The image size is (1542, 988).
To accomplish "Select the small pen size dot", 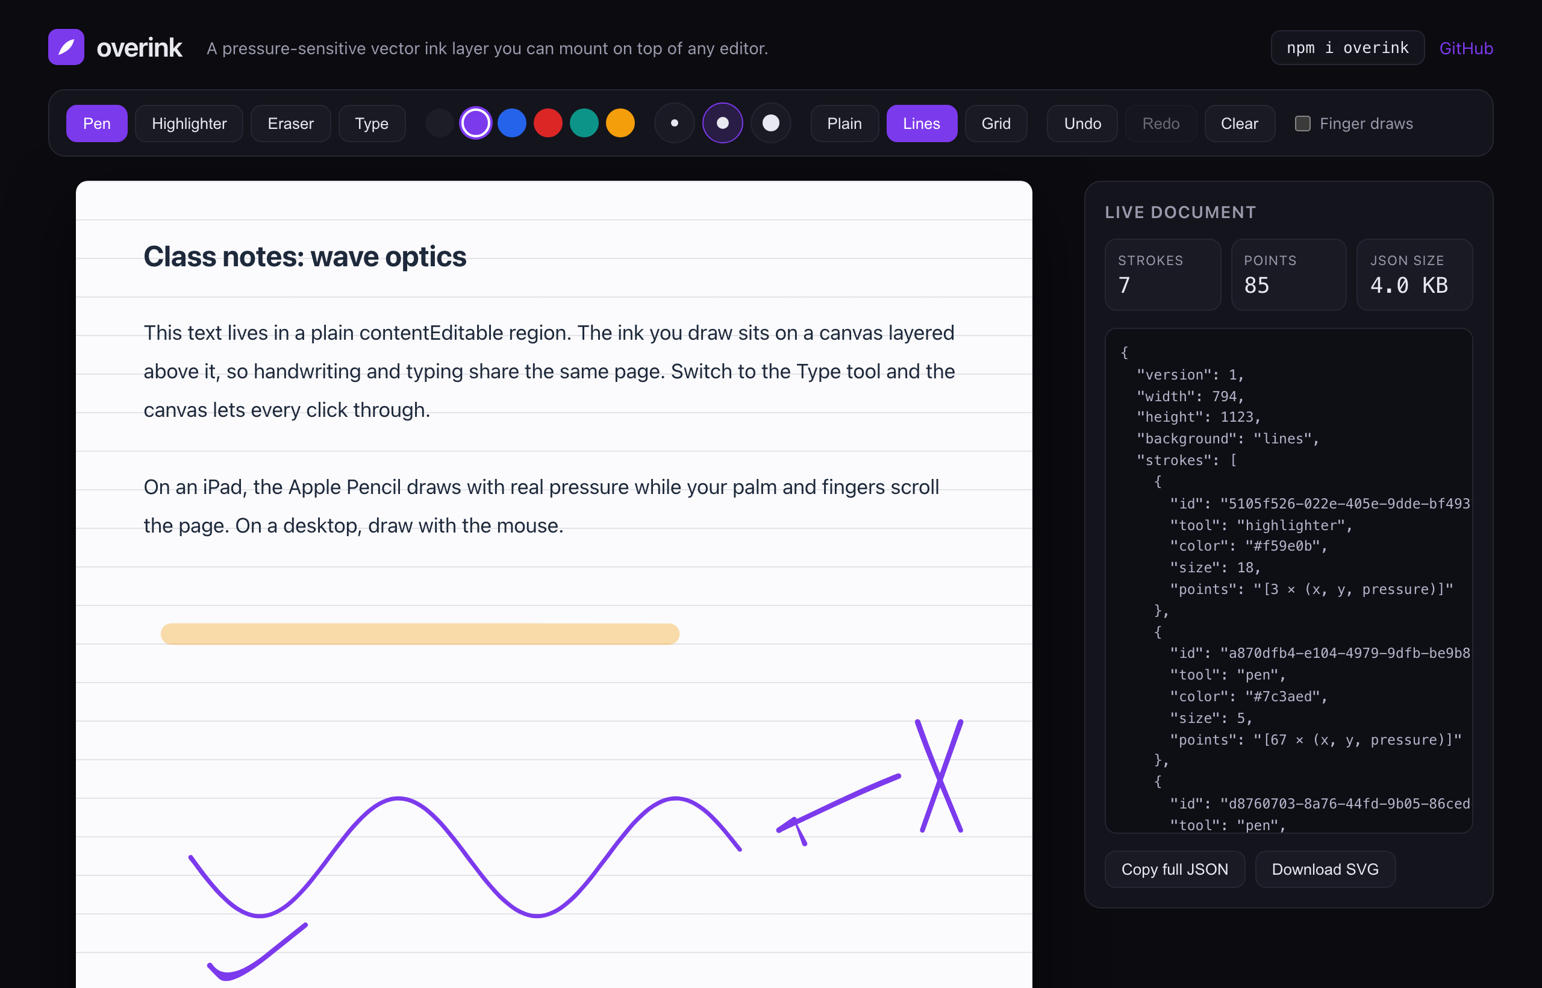I will click(x=674, y=123).
